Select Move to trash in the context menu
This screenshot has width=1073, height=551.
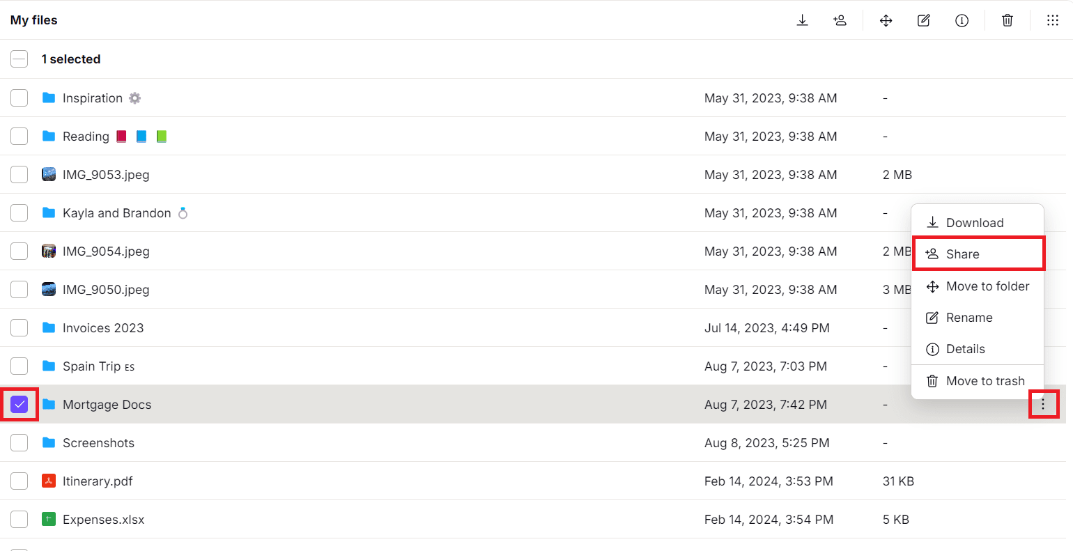coord(985,380)
